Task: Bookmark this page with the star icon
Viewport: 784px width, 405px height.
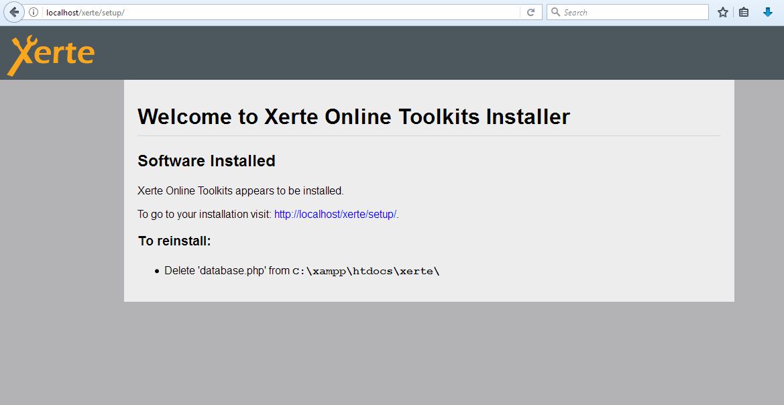Action: [722, 13]
